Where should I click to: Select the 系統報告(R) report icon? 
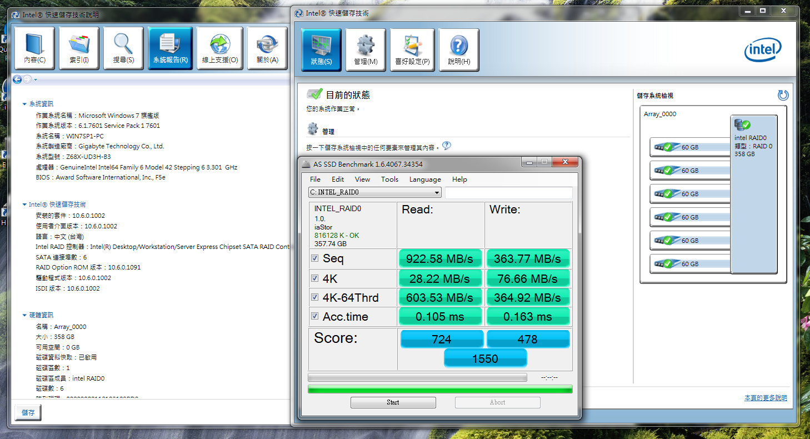coord(170,48)
